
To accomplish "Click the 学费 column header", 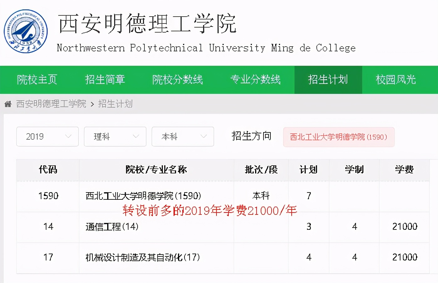I will (404, 170).
